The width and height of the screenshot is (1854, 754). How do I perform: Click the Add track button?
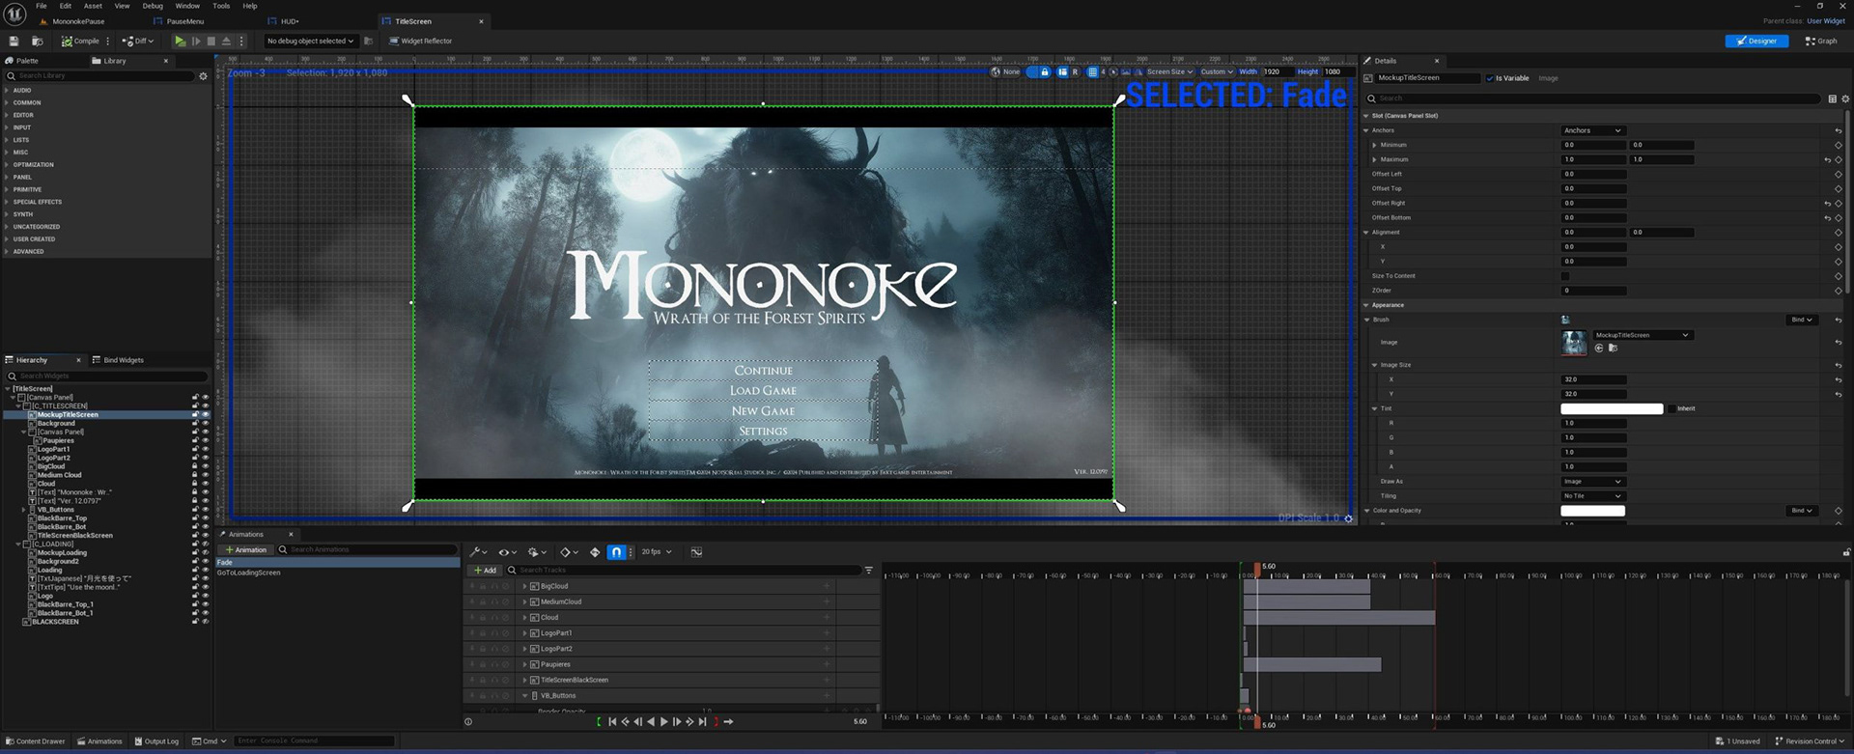point(485,570)
